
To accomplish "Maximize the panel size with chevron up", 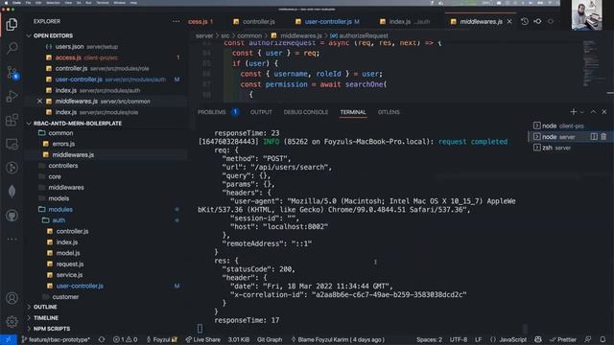I will click(x=593, y=112).
